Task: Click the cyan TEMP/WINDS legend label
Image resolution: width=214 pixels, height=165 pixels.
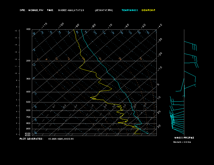Action: [x=130, y=10]
